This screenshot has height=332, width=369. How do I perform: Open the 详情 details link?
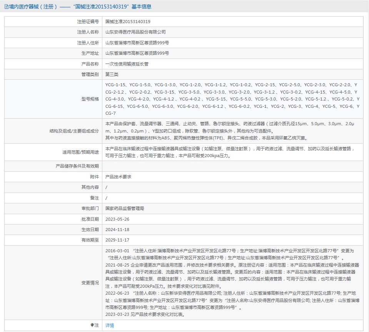[110, 325]
